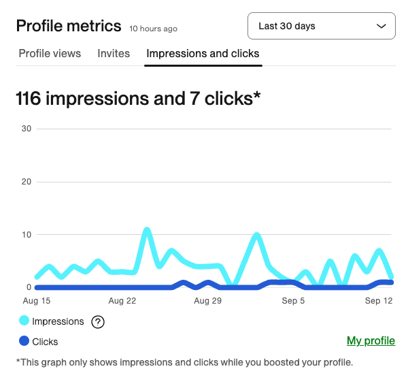Open the Invites tab
The height and width of the screenshot is (371, 410).
click(114, 53)
